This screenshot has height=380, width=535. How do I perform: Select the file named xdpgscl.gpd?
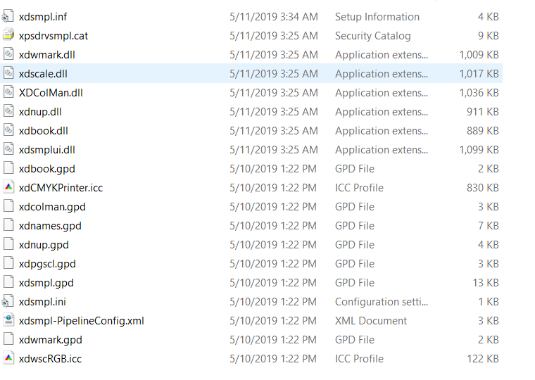tap(47, 264)
